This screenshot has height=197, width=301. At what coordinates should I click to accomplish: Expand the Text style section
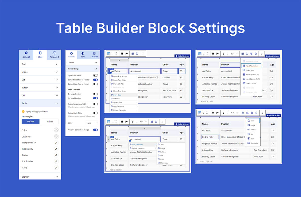pyautogui.click(x=40, y=64)
